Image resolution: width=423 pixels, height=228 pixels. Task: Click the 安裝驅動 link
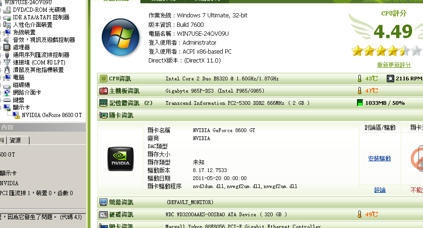click(379, 158)
